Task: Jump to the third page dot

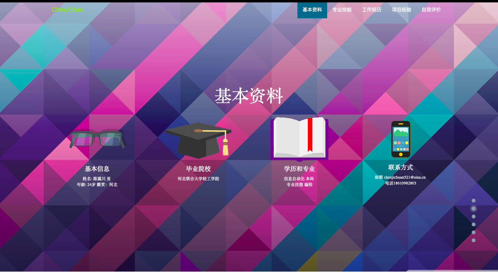Action: (473, 217)
